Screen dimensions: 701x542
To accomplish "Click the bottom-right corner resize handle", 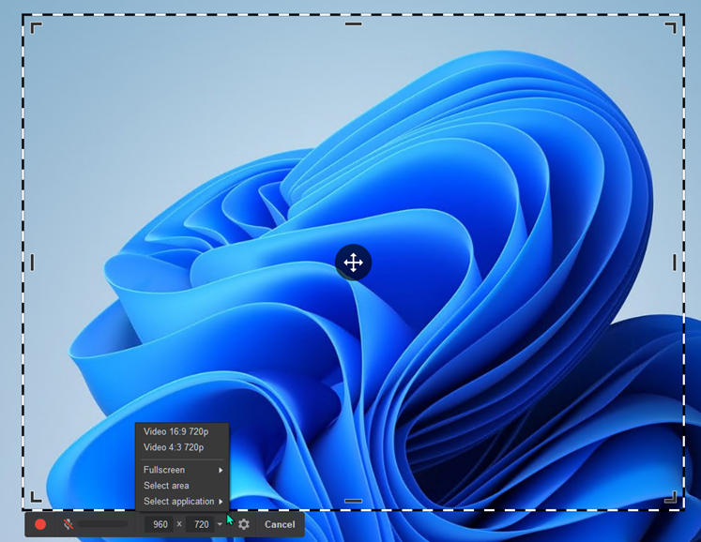I will click(670, 496).
